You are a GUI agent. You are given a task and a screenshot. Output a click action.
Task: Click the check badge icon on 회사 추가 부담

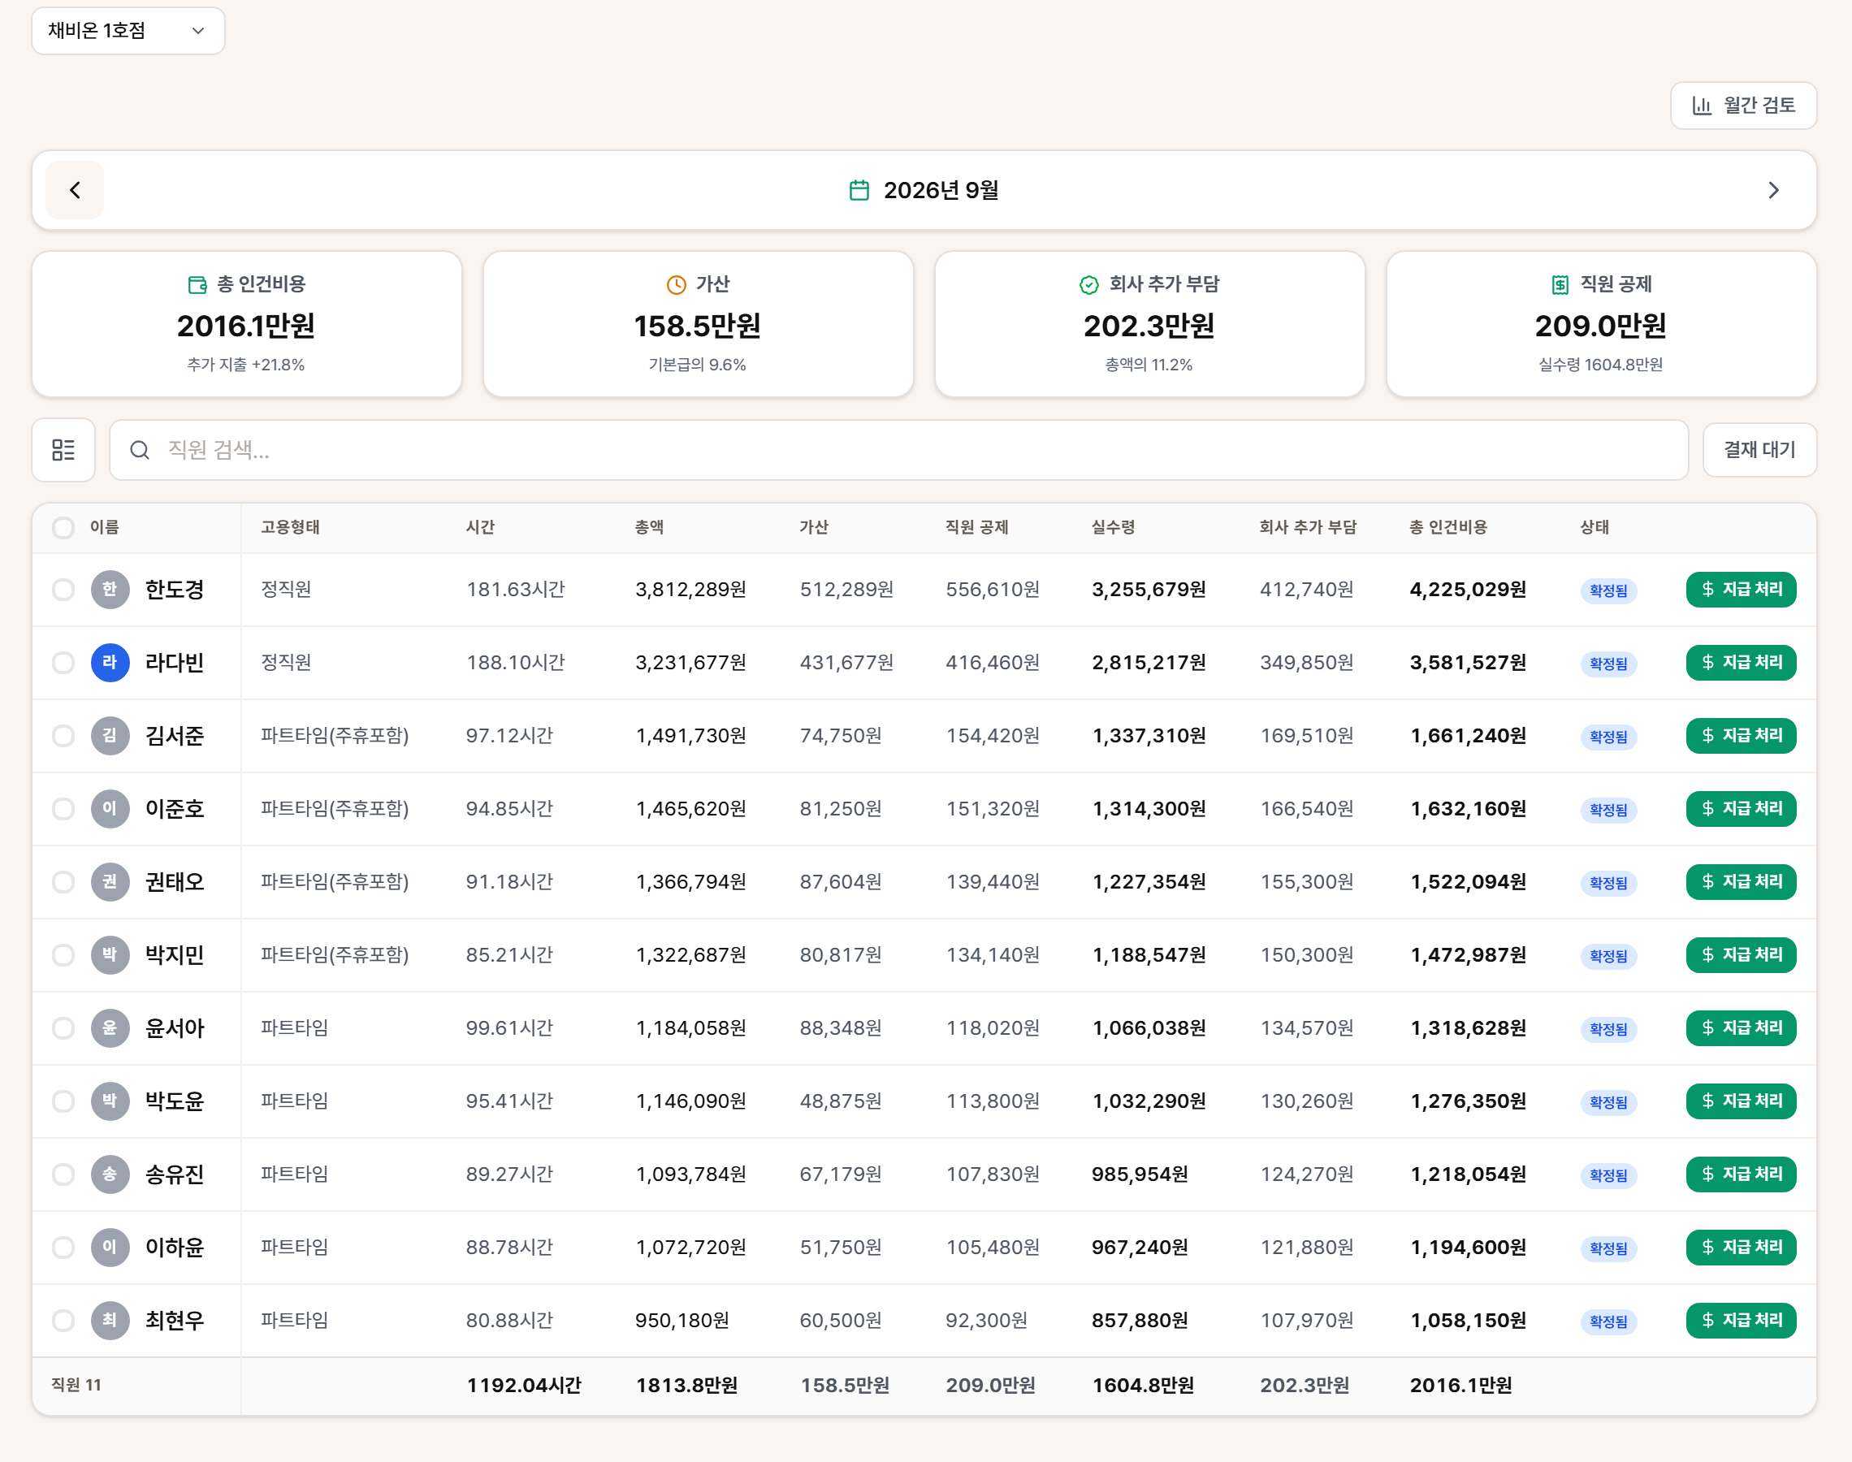[x=1088, y=285]
